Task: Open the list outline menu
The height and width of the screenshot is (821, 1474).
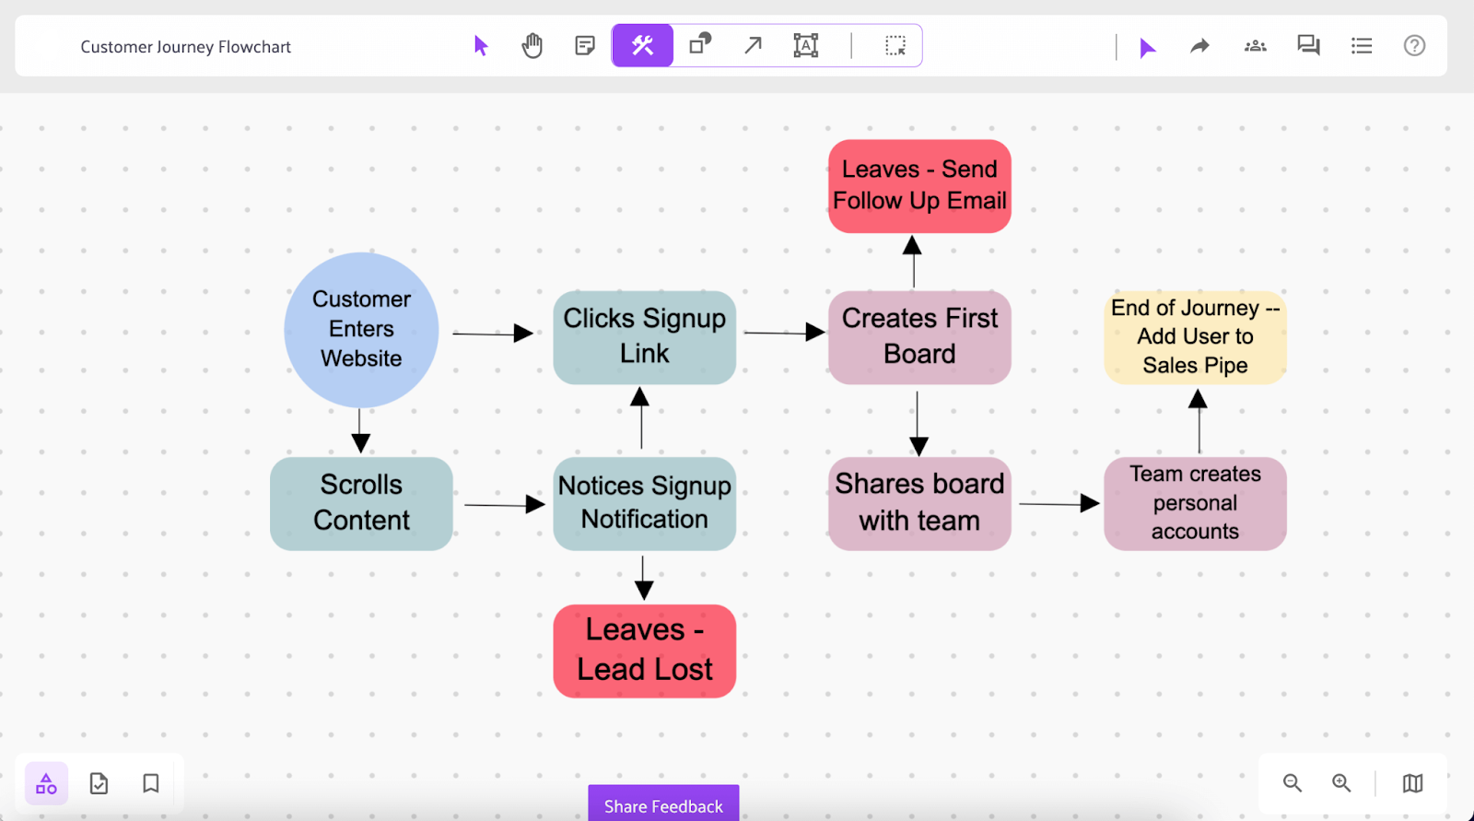Action: (1362, 46)
